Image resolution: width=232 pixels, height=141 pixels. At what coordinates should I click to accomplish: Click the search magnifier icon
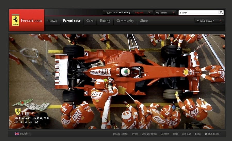[x=221, y=12]
